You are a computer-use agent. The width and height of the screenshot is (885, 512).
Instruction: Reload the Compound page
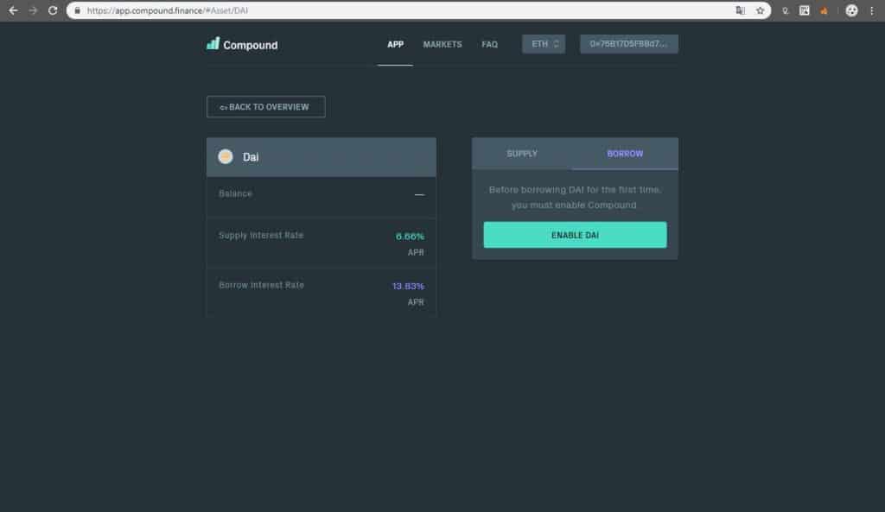tap(53, 10)
